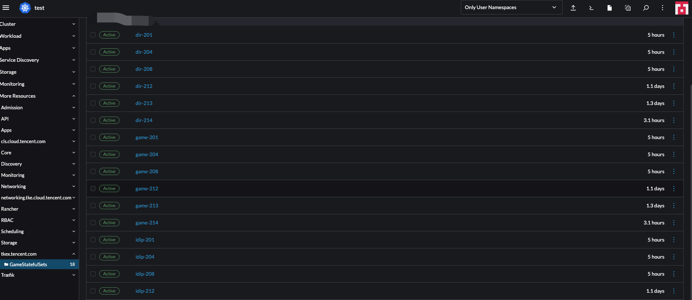692x300 pixels.
Task: Open row actions menu for dir-208
Action: (x=674, y=69)
